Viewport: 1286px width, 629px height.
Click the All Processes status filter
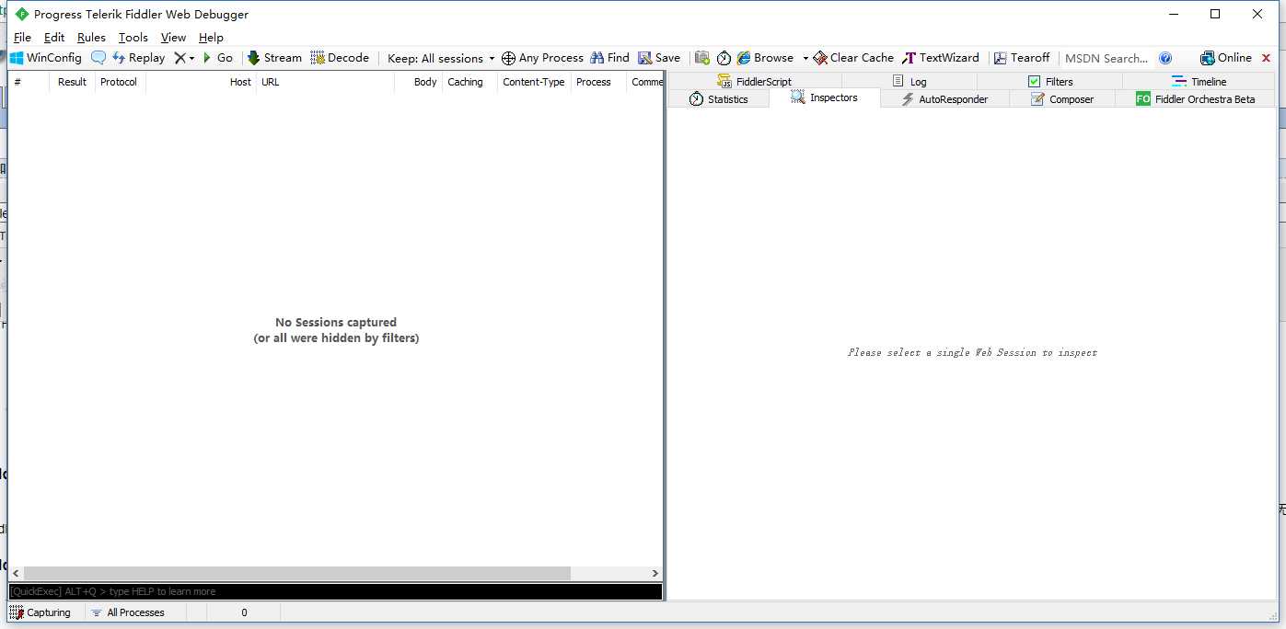pyautogui.click(x=128, y=612)
